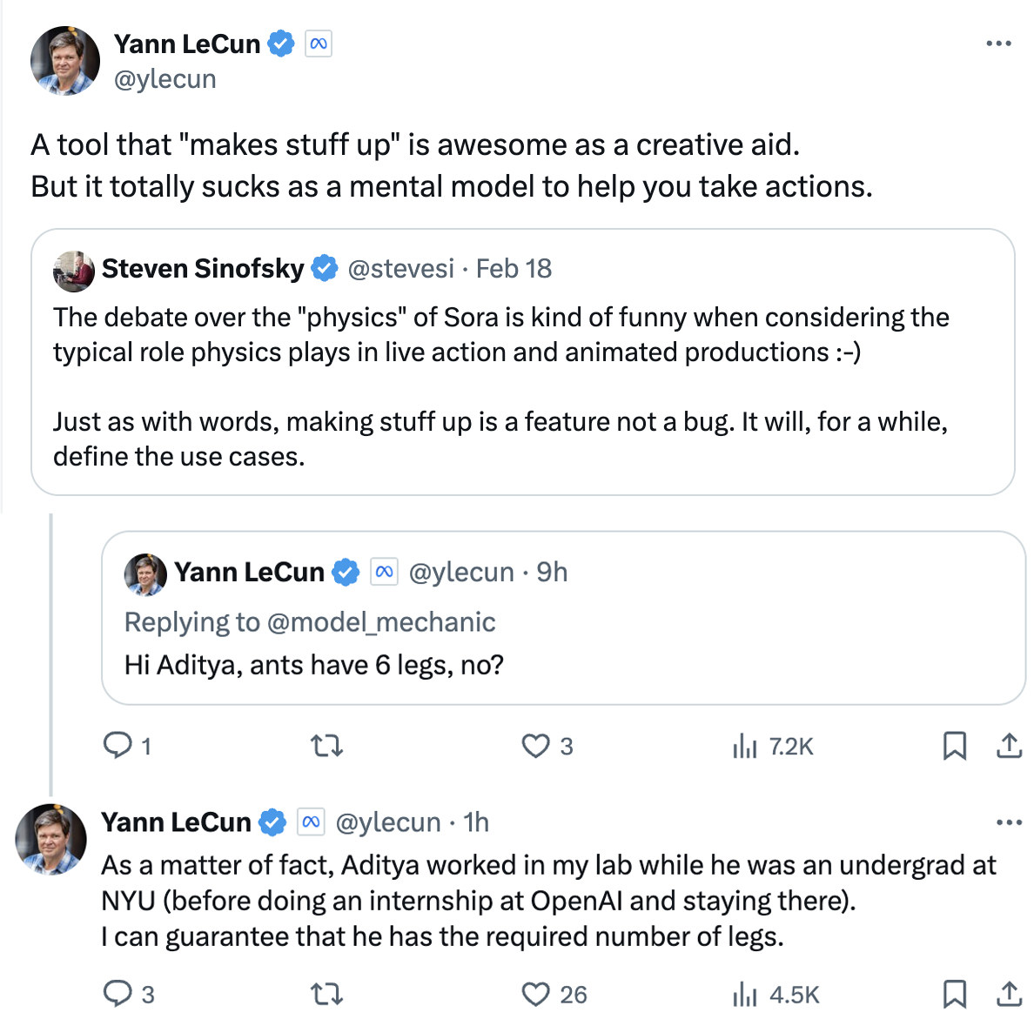The image size is (1034, 1026).
Task: Open the @ylecun handle in the header
Action: (165, 79)
